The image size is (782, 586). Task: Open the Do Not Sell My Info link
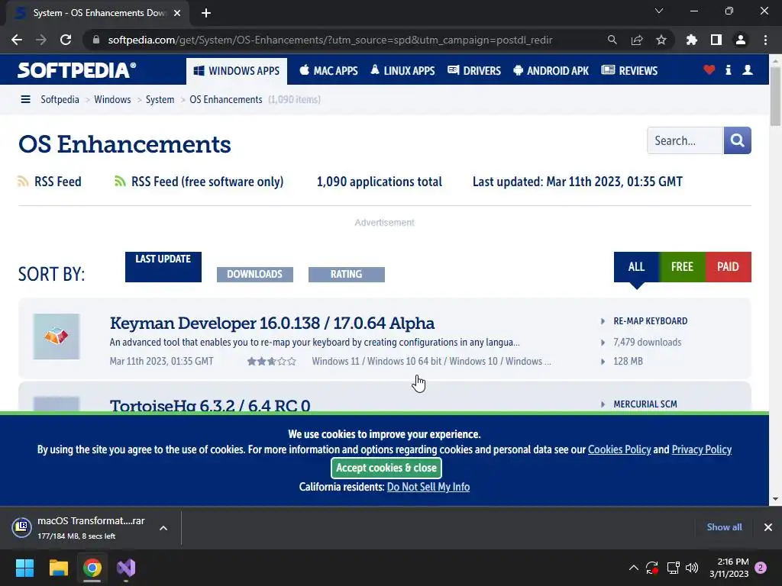[428, 487]
